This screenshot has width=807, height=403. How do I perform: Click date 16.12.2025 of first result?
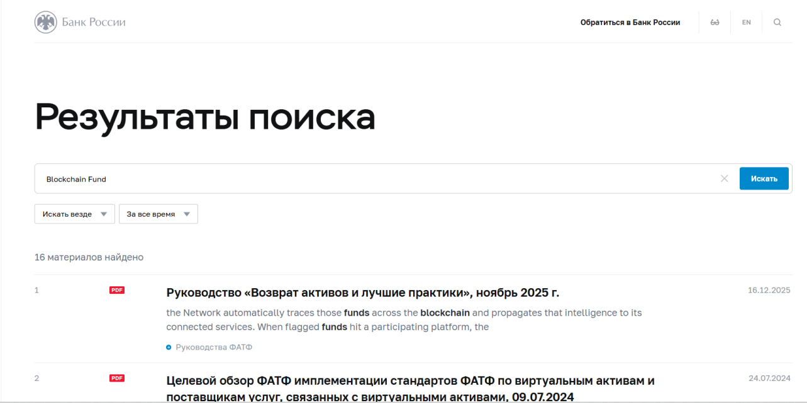point(769,290)
